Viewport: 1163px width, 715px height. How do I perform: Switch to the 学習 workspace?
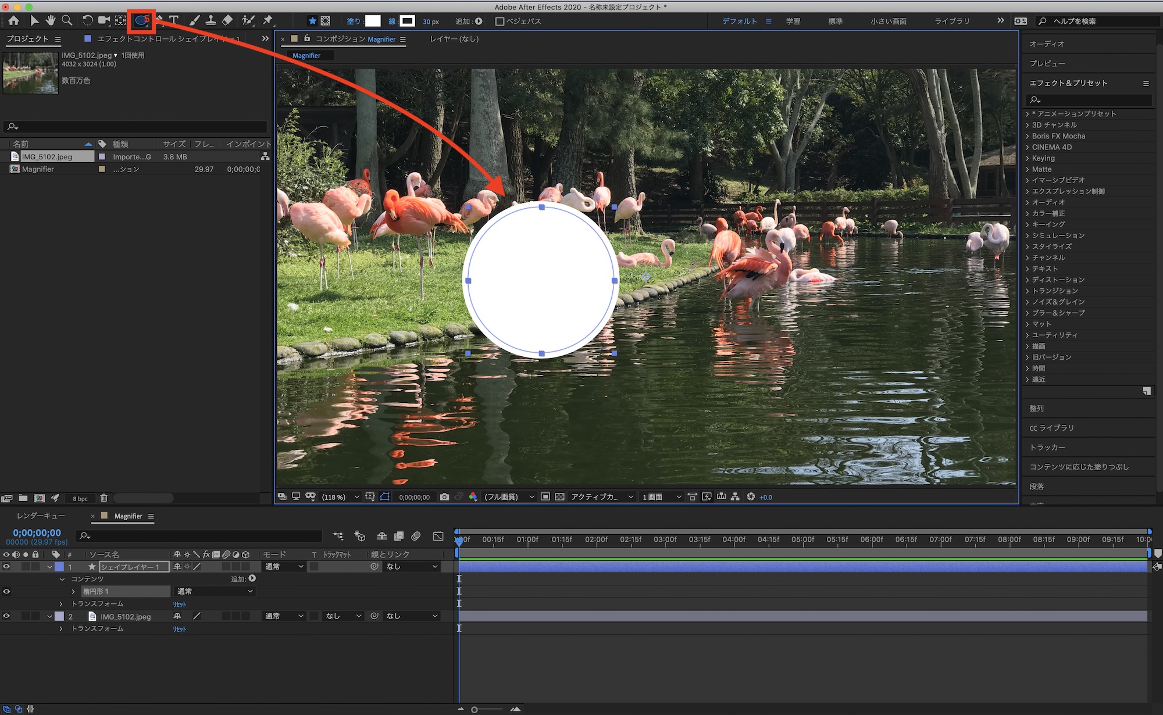(x=793, y=22)
